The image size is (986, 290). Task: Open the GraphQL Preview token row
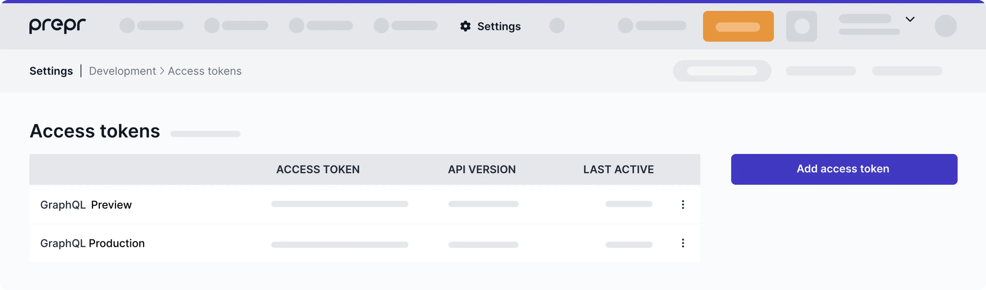click(x=365, y=204)
